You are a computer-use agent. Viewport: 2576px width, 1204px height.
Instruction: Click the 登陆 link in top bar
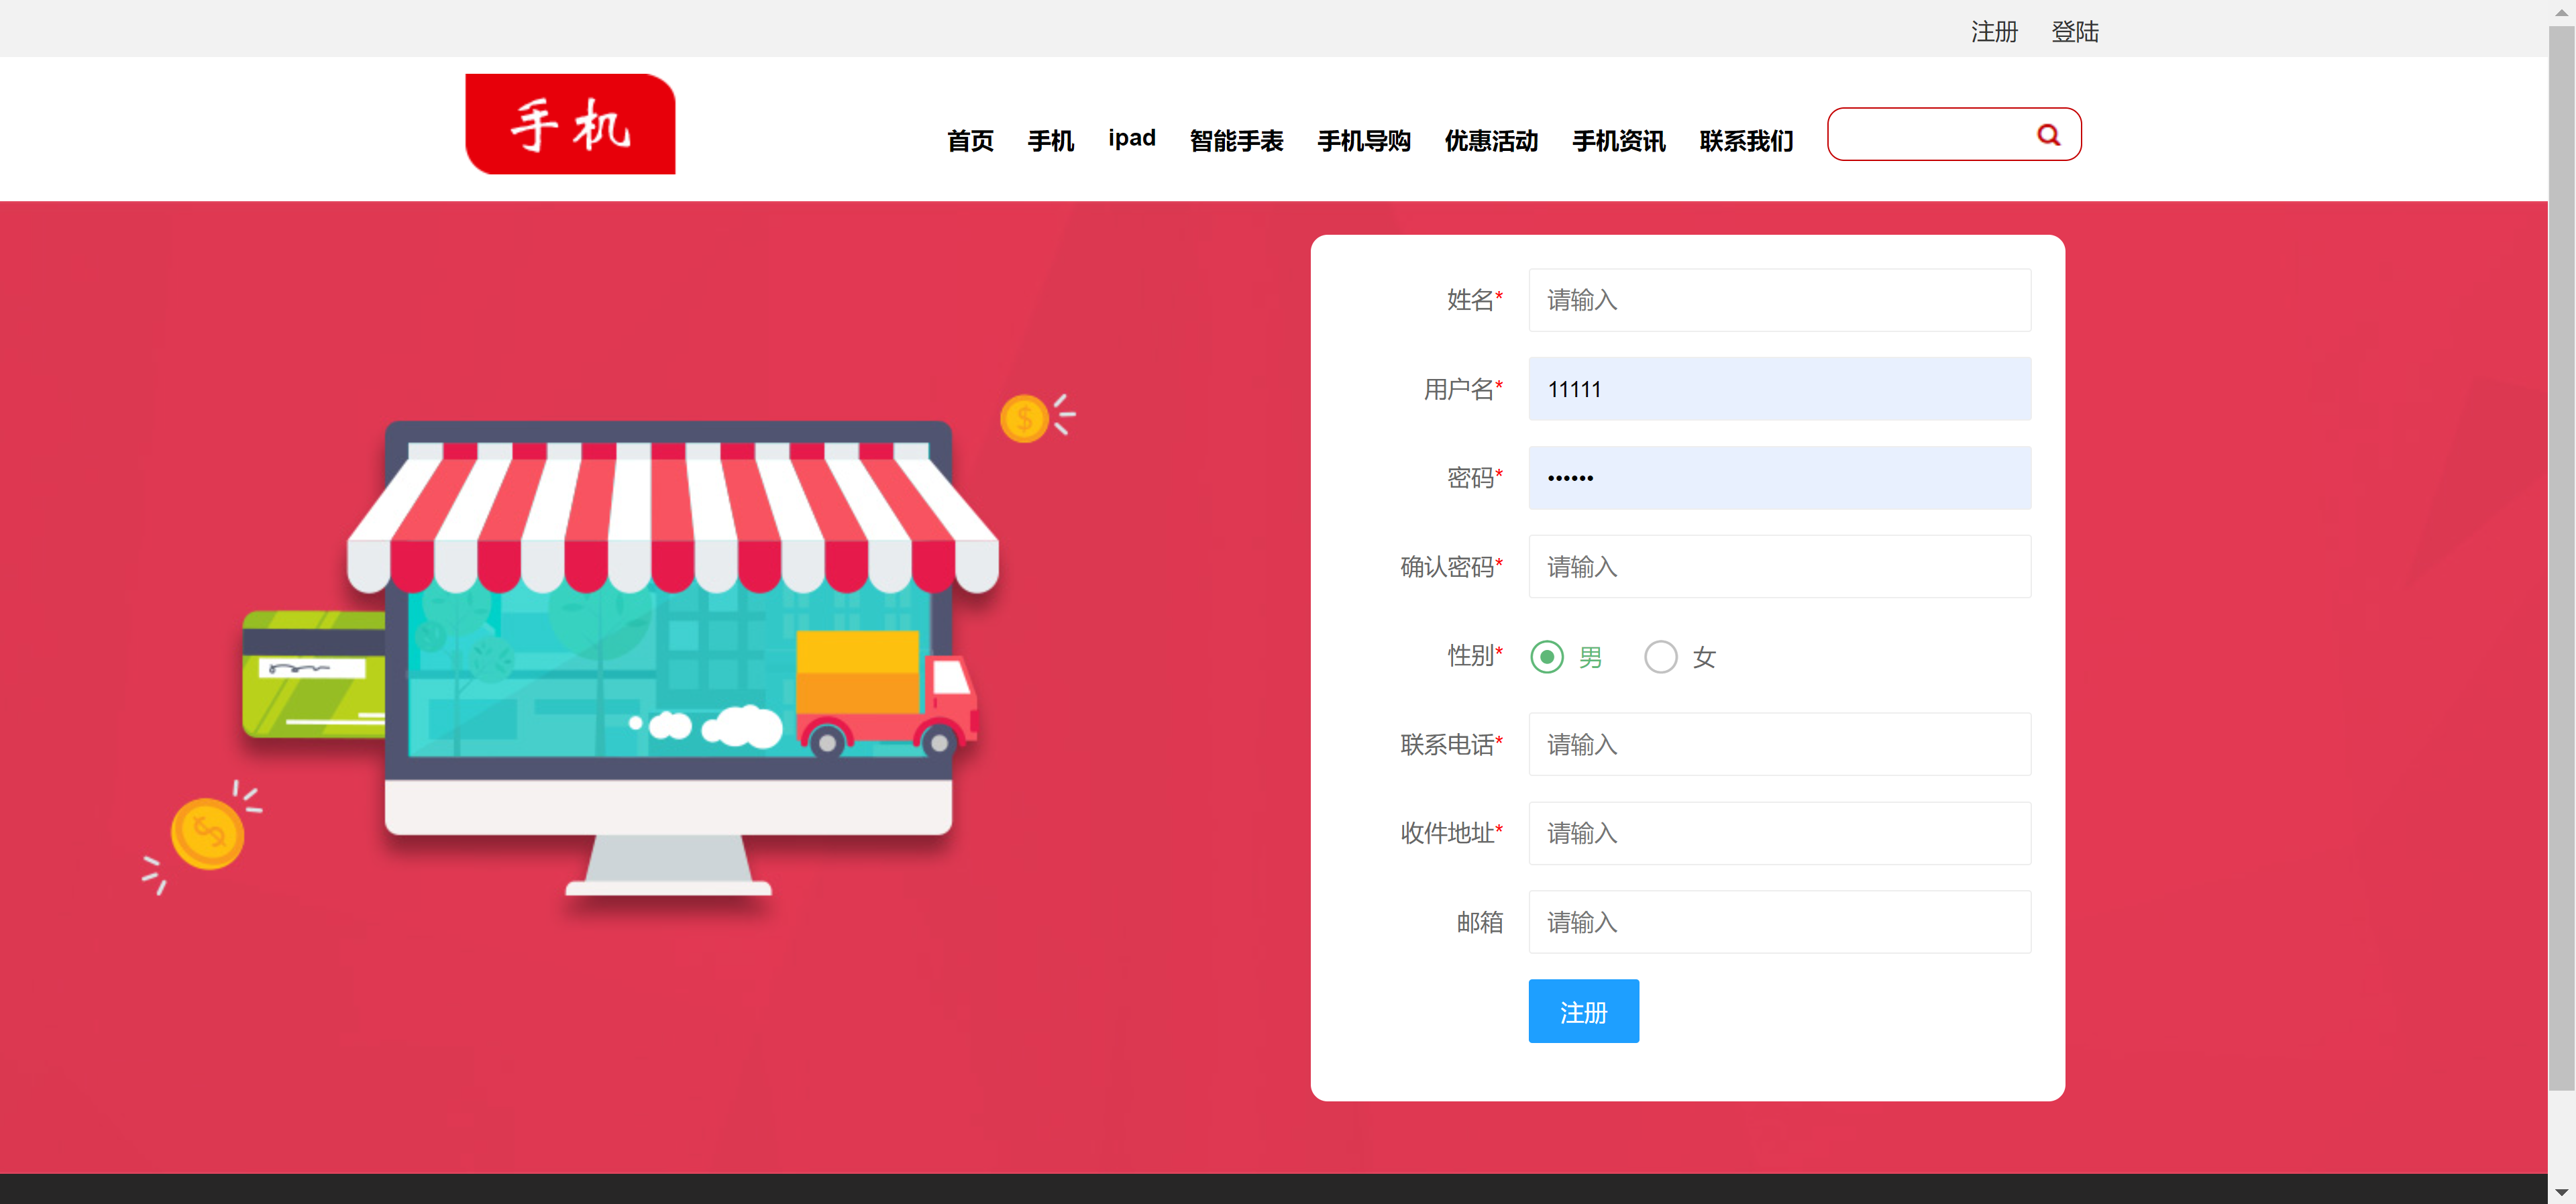coord(2075,32)
